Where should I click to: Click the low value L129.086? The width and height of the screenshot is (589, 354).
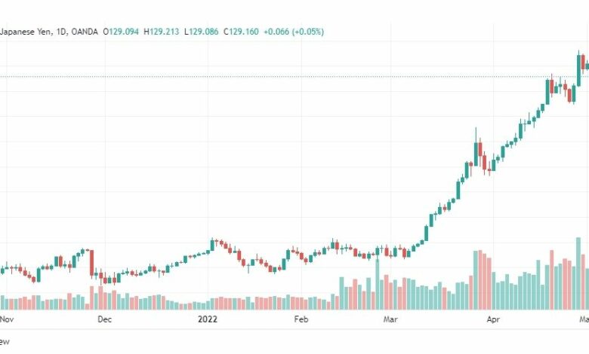tap(202, 32)
